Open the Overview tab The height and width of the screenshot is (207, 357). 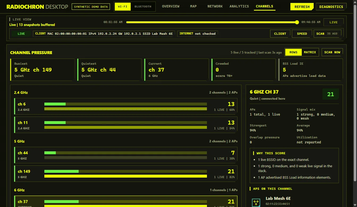pyautogui.click(x=171, y=6)
